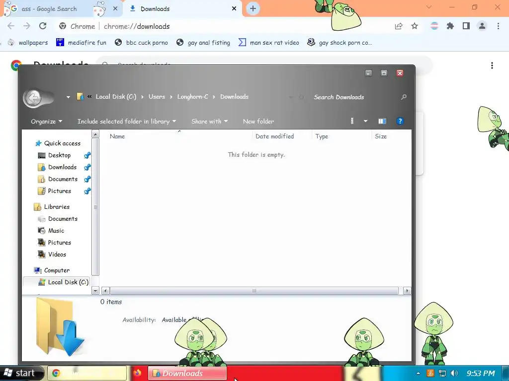Click the horizontal scrollbar thumb in file list
This screenshot has width=509, height=381.
tap(254, 291)
